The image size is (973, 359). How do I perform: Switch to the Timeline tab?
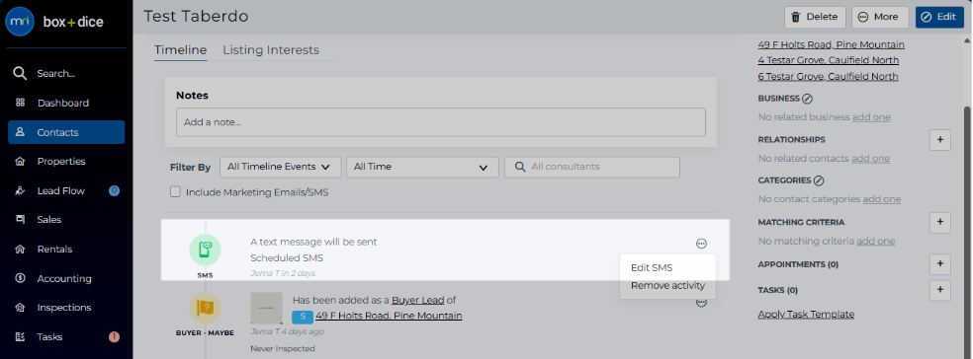coord(181,50)
